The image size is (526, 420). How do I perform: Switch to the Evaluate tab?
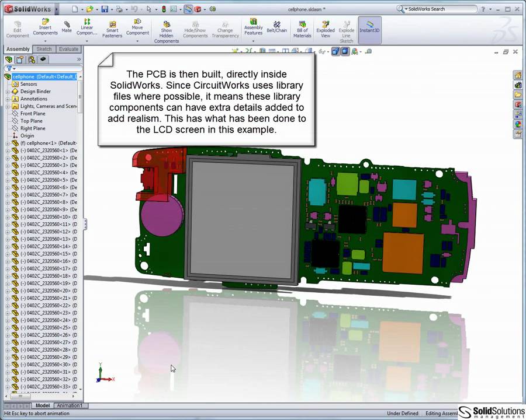(x=68, y=49)
